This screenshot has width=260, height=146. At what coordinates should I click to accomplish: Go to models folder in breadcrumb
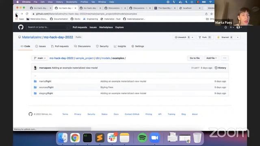pyautogui.click(x=106, y=58)
